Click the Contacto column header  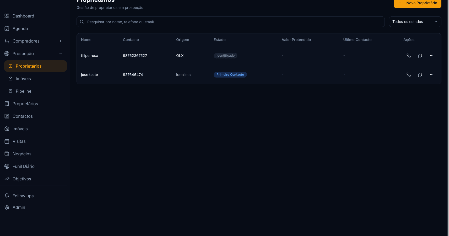click(131, 40)
